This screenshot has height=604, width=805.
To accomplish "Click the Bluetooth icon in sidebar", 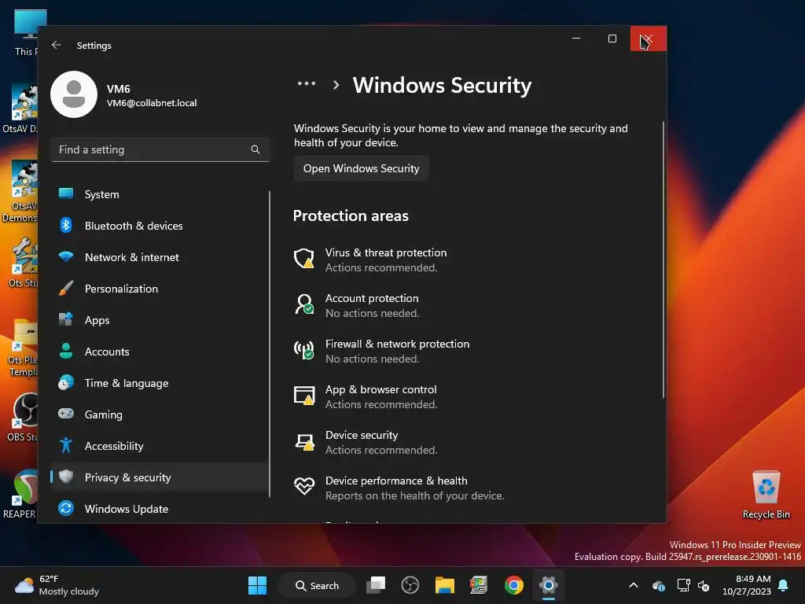I will pyautogui.click(x=66, y=225).
